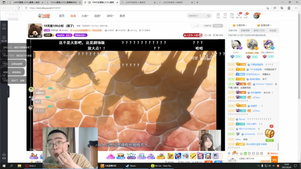Open the user avatar menu
Viewport: 301px width, 169px height.
(256, 16)
